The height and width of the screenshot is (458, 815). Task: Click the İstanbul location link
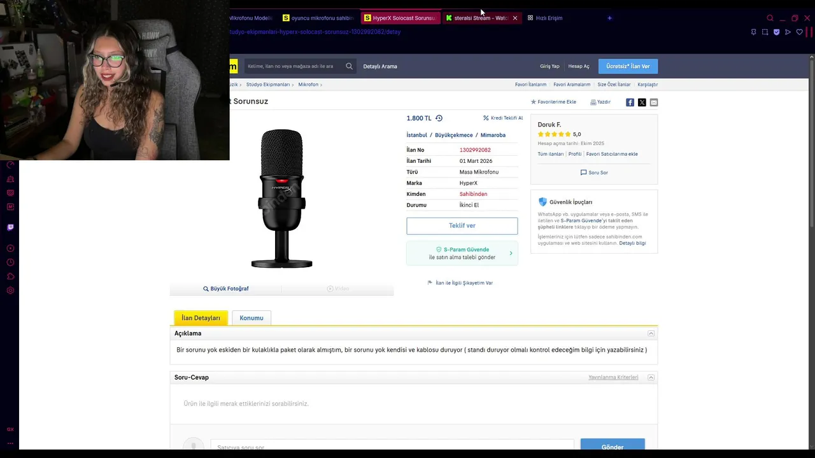pos(417,135)
